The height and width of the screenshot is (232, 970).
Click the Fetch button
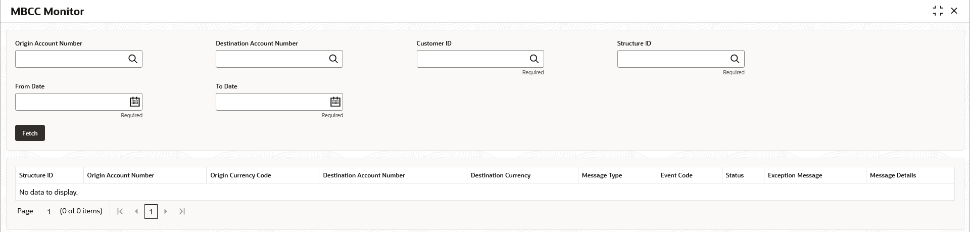coord(30,133)
